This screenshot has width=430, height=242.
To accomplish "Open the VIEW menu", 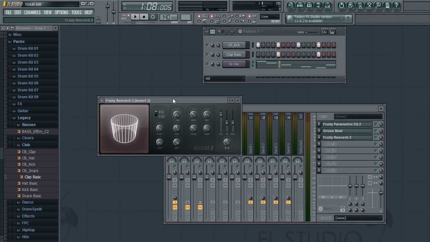I will tap(48, 12).
